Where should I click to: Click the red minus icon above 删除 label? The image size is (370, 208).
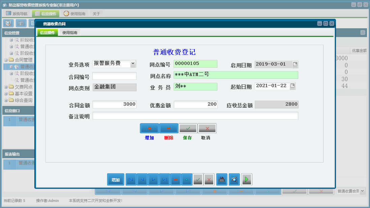click(x=169, y=128)
